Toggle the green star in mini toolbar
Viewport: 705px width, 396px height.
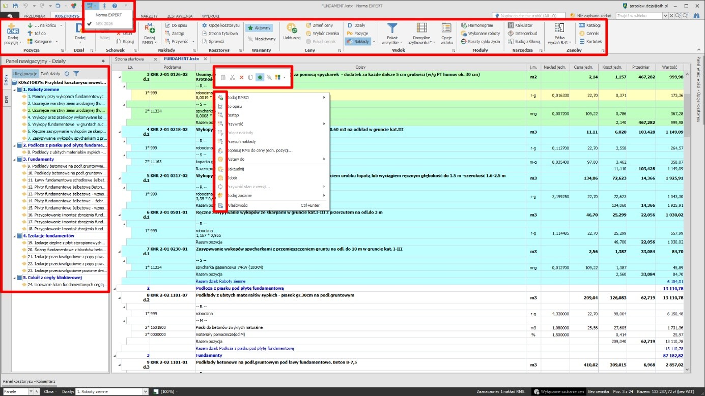coord(260,77)
